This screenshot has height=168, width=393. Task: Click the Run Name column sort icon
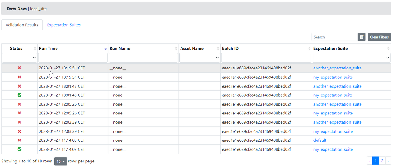click(176, 49)
